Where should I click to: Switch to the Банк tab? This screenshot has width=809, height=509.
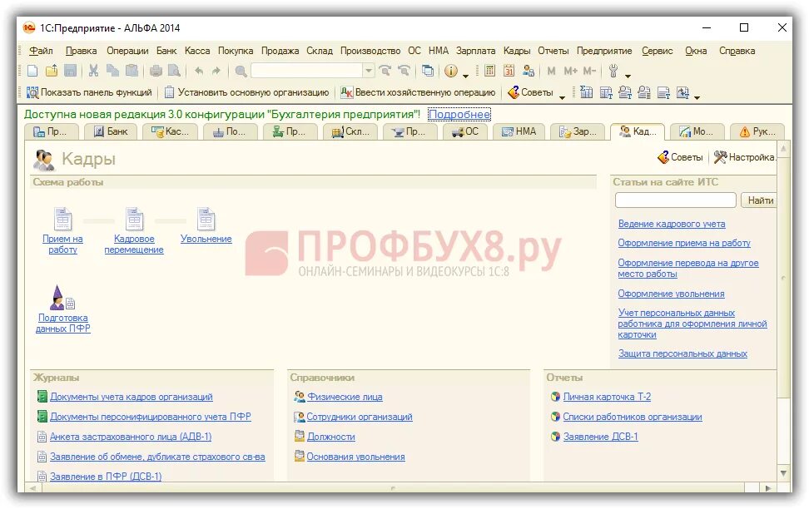111,131
